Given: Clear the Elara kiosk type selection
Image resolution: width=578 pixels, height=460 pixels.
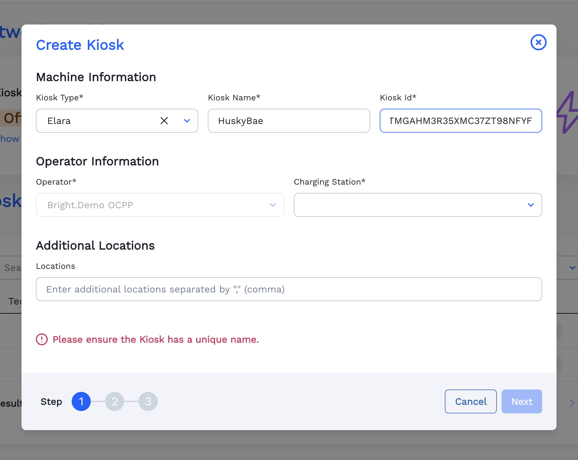Looking at the screenshot, I should pyautogui.click(x=164, y=121).
